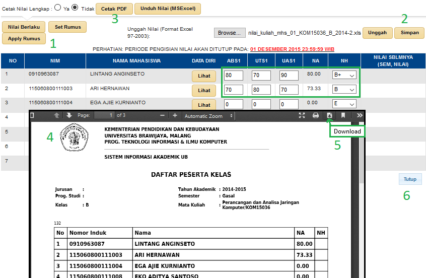Screen dimensions: 426x278
Task: Click Lihat for Ari Hernawan
Action: [x=204, y=91]
